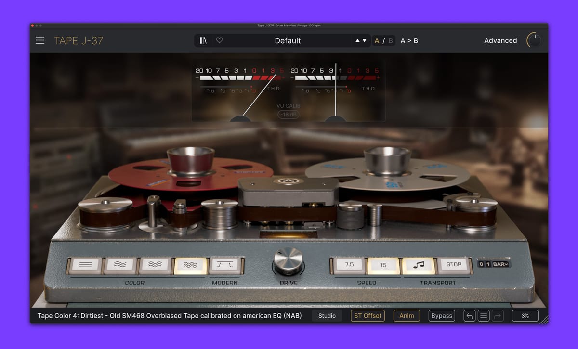Toggle the ST Offset option
This screenshot has height=349, width=578.
tap(368, 316)
